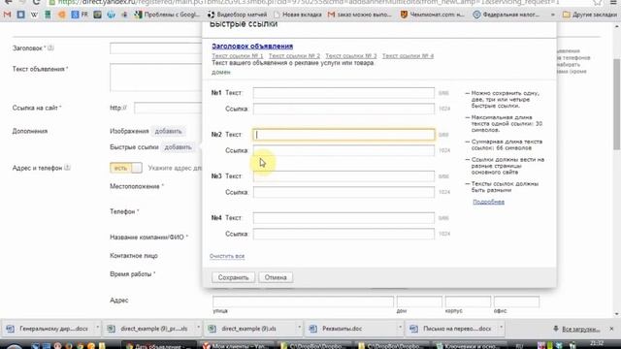Click the browser reload icon
Screen dimensions: 621x349
click(x=36, y=2)
